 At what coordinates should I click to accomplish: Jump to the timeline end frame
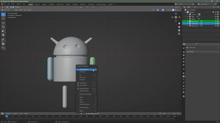point(98,113)
